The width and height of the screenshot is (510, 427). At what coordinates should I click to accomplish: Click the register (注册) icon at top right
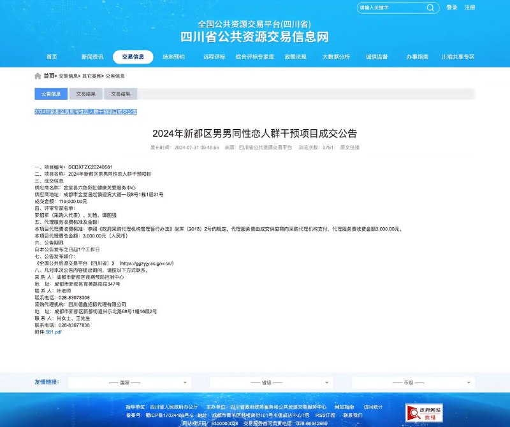pos(470,8)
